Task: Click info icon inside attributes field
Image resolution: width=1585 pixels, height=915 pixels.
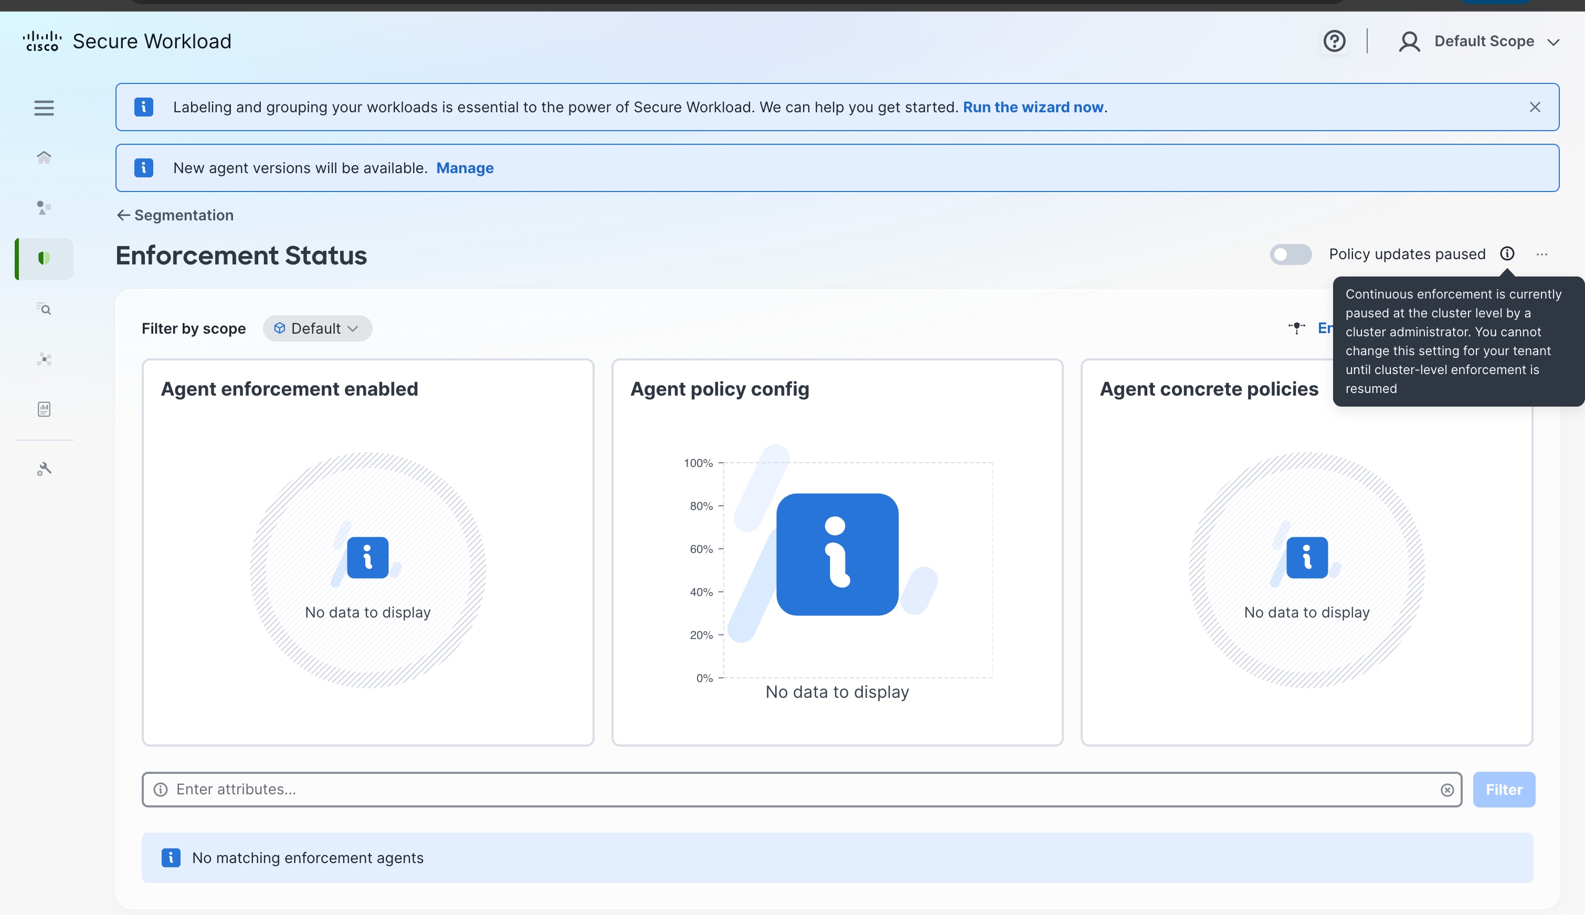Action: coord(161,789)
